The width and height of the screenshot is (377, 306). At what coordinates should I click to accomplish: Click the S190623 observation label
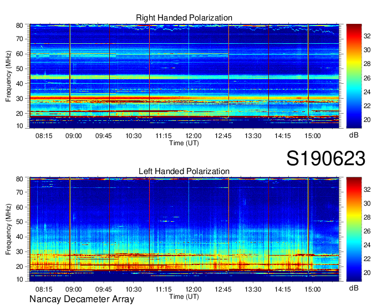[x=326, y=159]
